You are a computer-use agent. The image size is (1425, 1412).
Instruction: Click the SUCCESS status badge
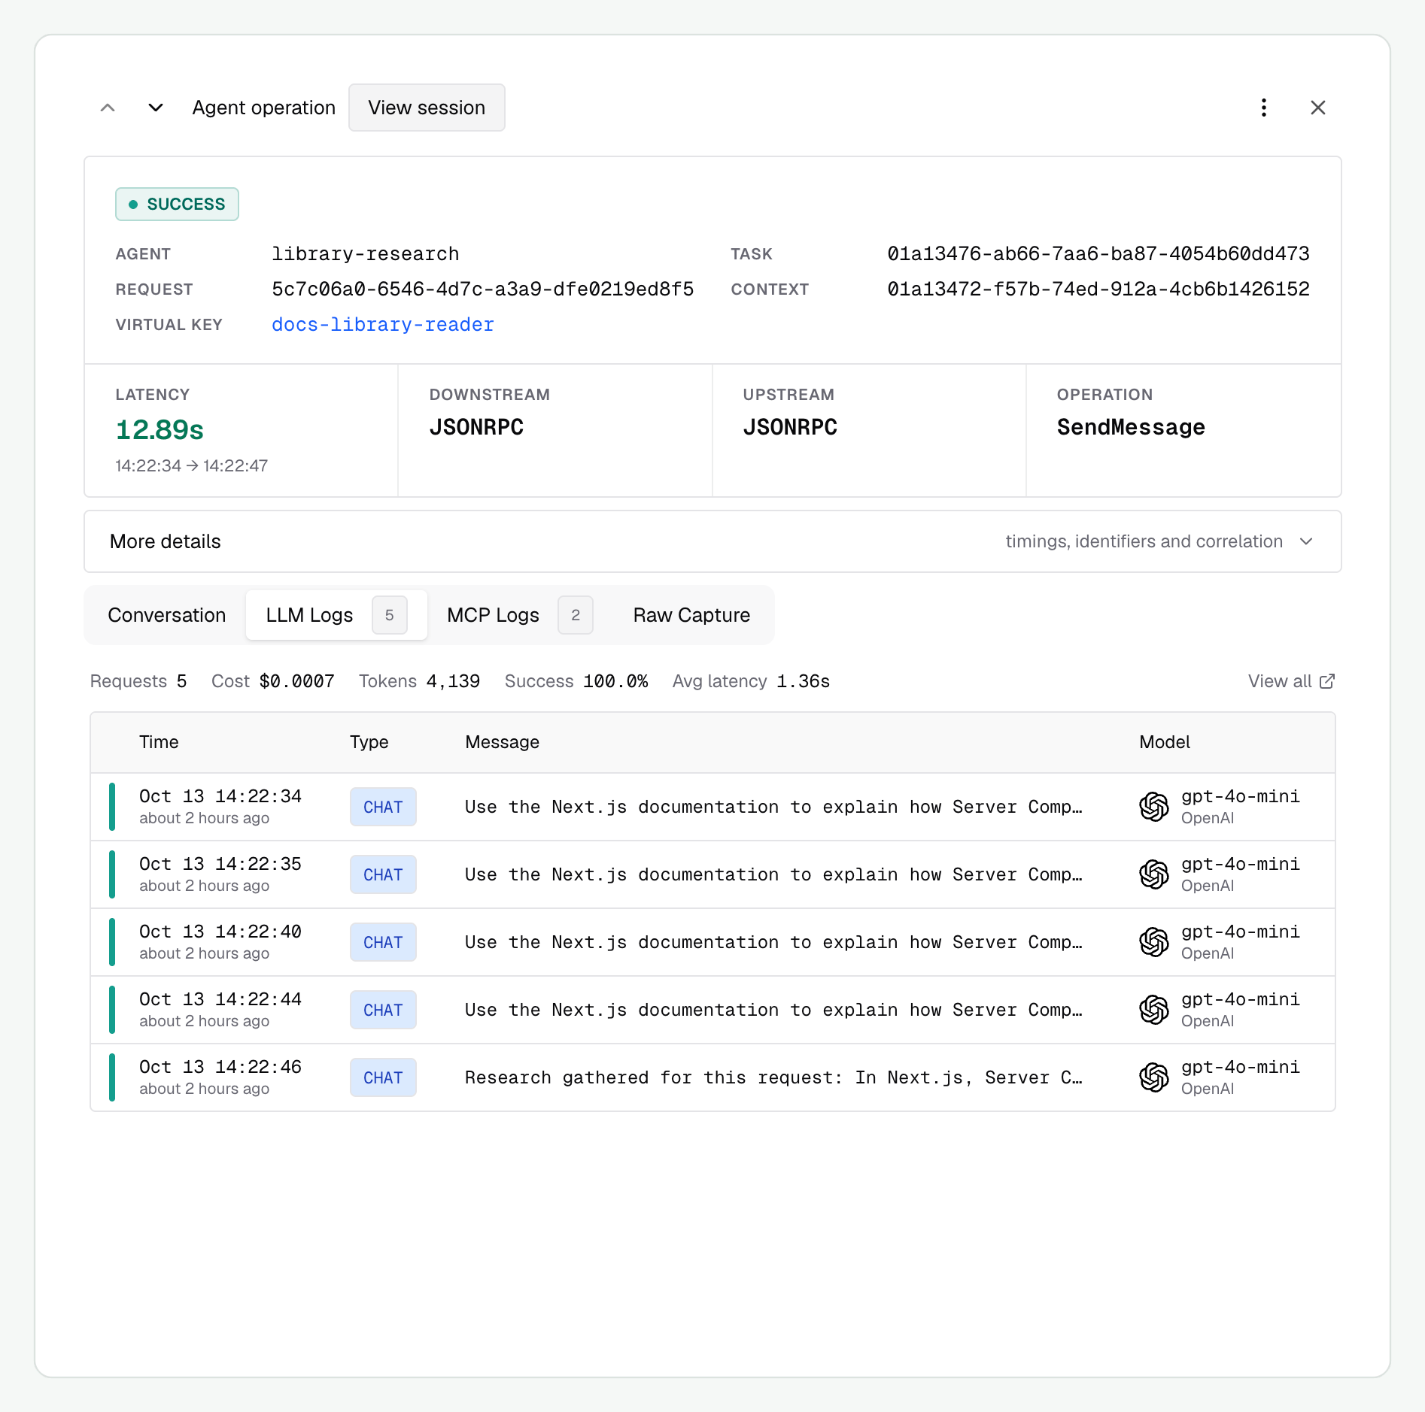click(177, 204)
